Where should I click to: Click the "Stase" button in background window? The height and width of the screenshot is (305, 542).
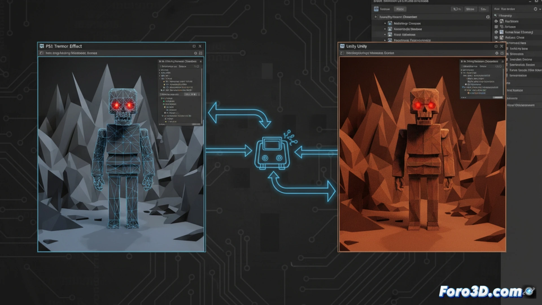tap(470, 9)
